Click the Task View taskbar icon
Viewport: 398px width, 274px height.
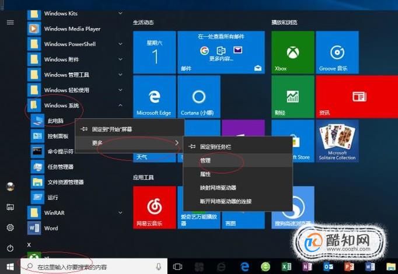[177, 266]
